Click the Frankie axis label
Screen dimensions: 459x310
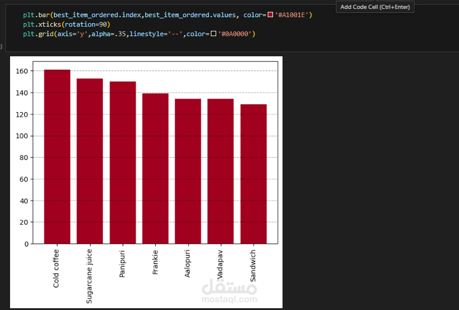[x=155, y=262]
